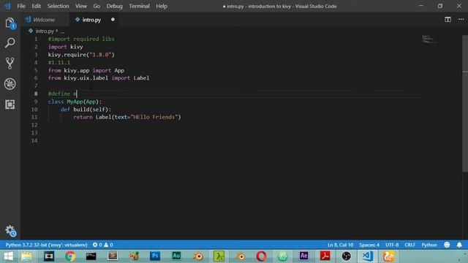This screenshot has height=263, width=468.
Task: Open Sublime Text from taskbar
Action: click(113, 256)
